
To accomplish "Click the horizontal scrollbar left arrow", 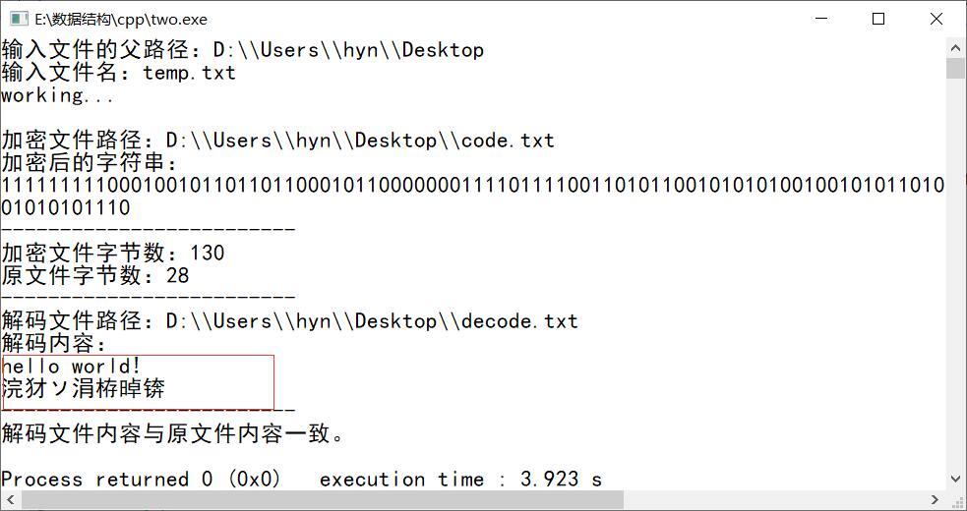I will (10, 500).
